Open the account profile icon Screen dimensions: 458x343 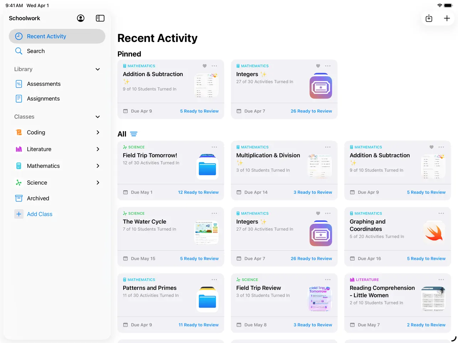click(80, 18)
